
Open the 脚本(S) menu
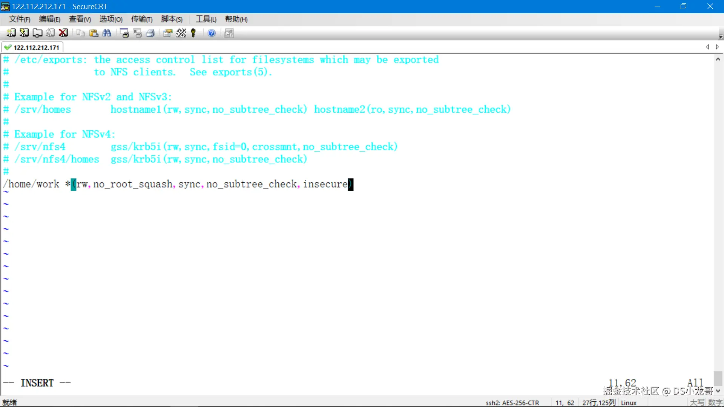[x=172, y=19]
